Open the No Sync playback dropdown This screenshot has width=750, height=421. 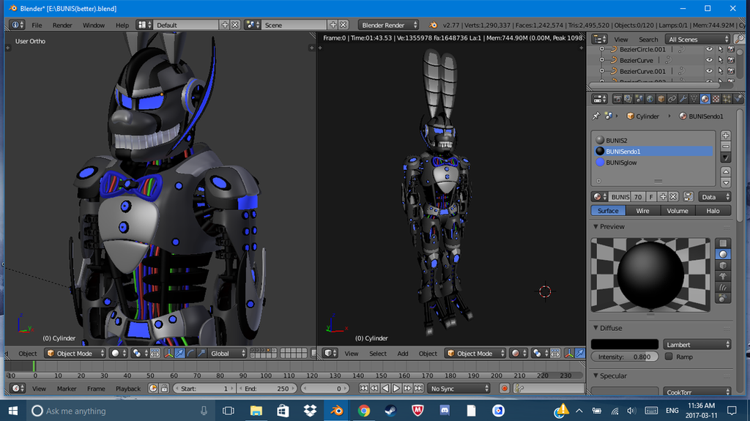pos(458,389)
